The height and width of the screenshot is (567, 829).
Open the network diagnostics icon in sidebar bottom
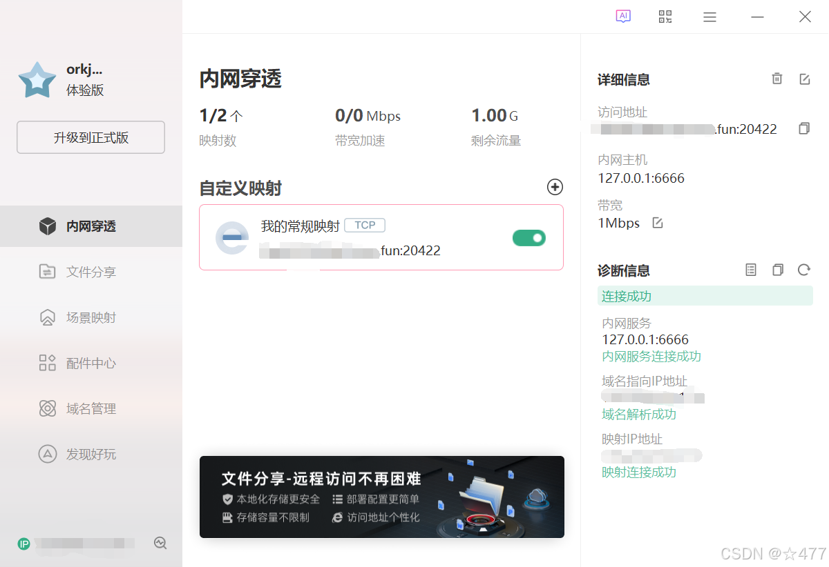[x=160, y=543]
